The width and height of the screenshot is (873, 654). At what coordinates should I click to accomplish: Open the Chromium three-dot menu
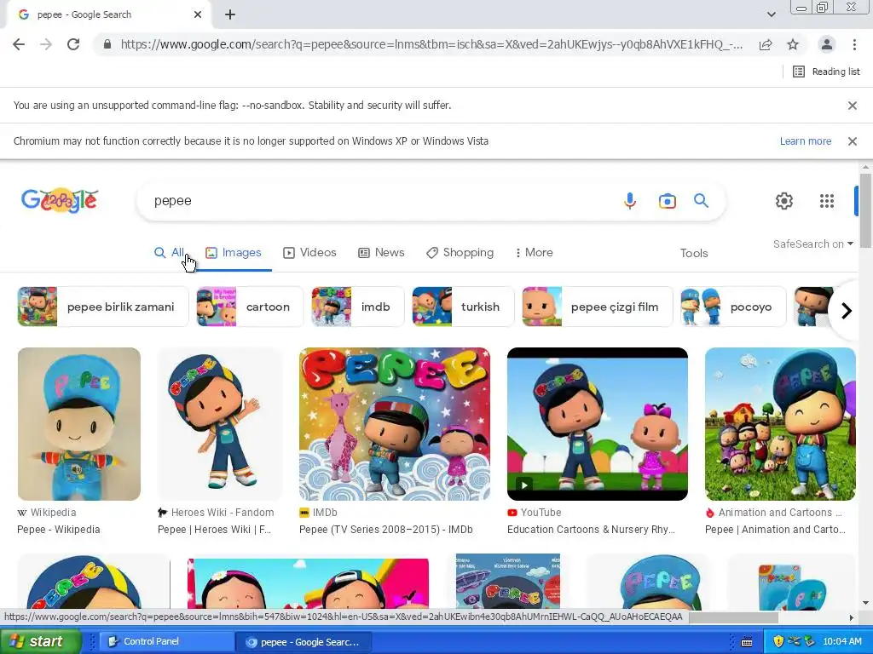pyautogui.click(x=854, y=44)
